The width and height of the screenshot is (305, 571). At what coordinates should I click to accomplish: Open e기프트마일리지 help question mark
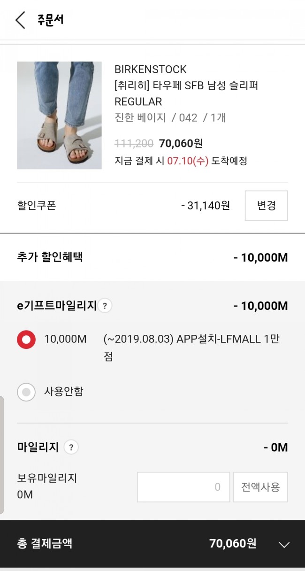[105, 306]
